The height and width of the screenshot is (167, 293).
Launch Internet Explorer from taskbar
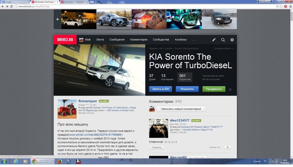[16, 162]
